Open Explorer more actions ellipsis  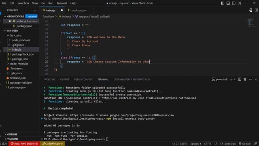(34, 10)
